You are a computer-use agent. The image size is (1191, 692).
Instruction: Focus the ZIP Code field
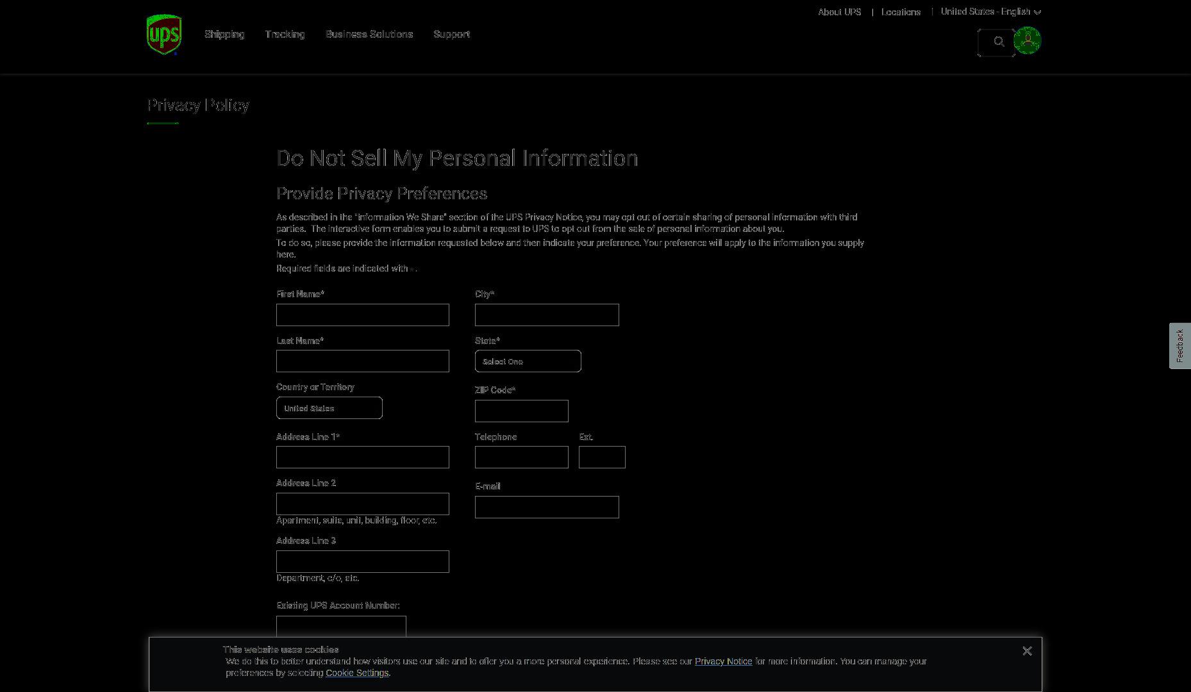pos(522,411)
